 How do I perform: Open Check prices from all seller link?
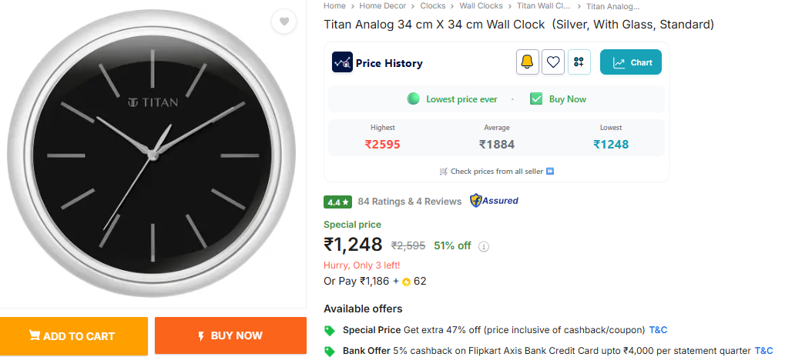pyautogui.click(x=497, y=172)
